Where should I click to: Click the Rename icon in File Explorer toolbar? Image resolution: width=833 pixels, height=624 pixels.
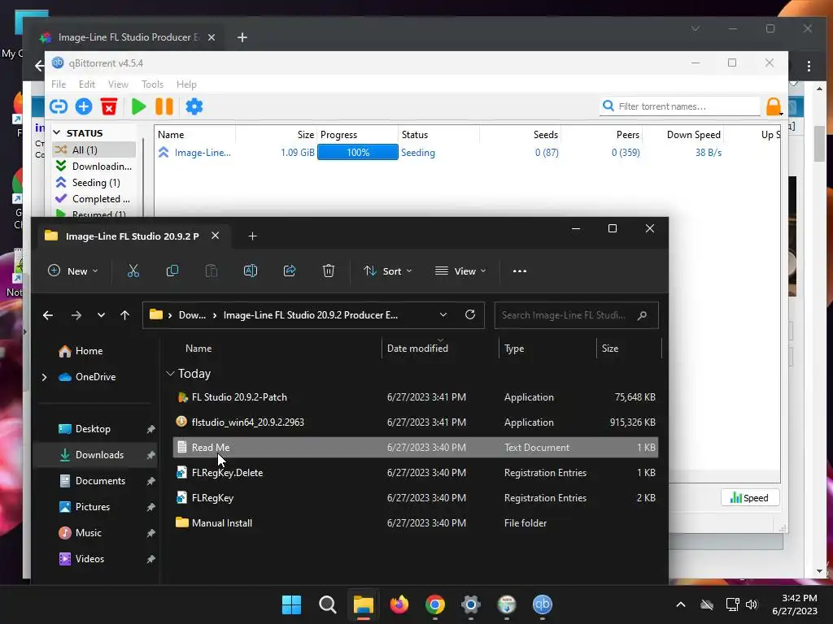(x=251, y=271)
